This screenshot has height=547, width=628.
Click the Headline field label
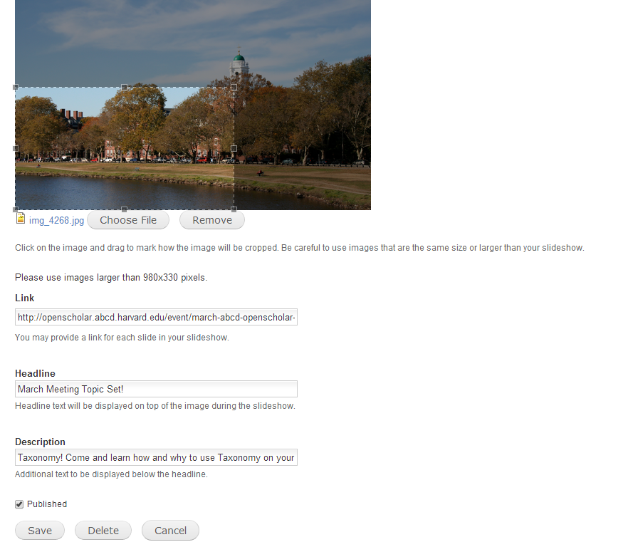click(x=36, y=373)
